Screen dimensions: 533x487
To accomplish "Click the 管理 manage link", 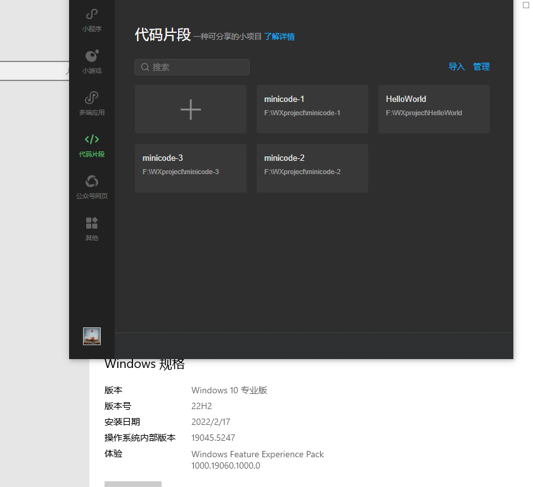I will coord(481,66).
